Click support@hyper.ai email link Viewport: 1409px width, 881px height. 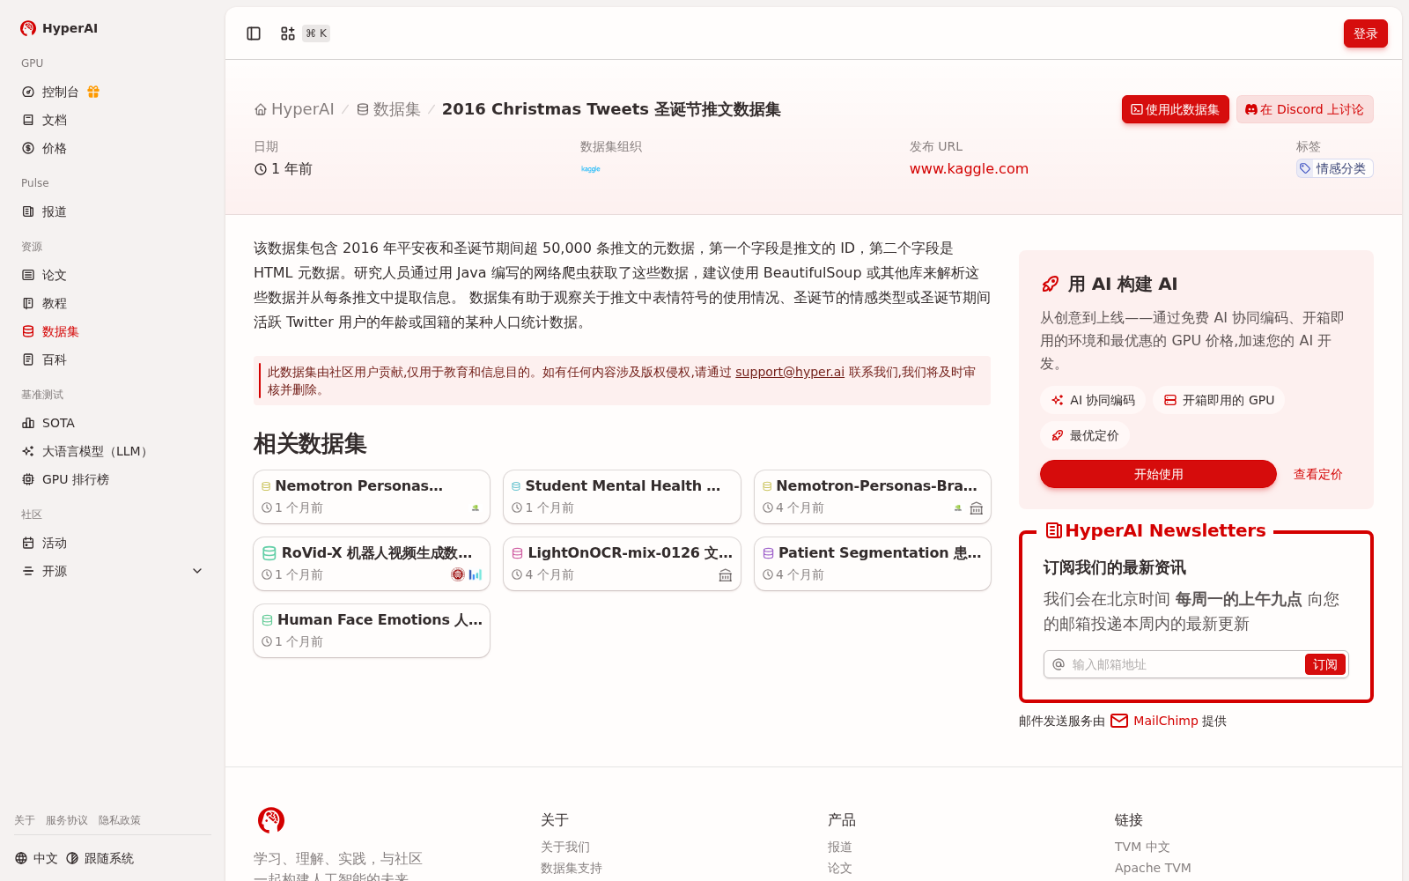tap(790, 372)
